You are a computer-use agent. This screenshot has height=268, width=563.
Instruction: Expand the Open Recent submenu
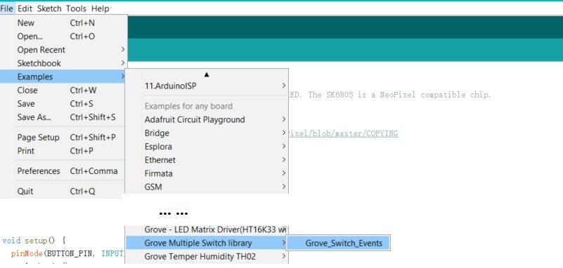pyautogui.click(x=63, y=50)
